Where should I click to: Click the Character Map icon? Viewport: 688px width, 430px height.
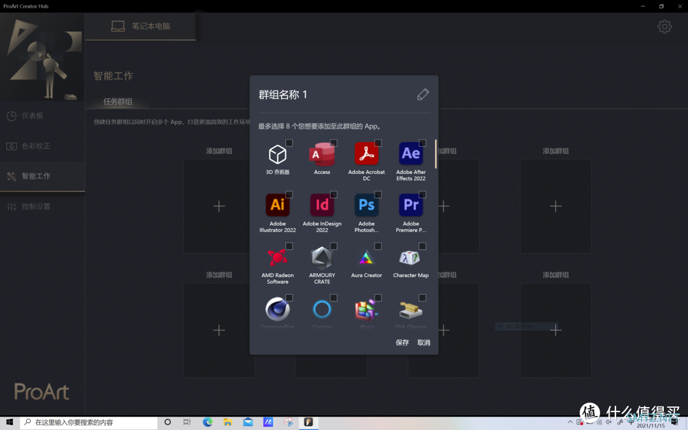pyautogui.click(x=411, y=257)
